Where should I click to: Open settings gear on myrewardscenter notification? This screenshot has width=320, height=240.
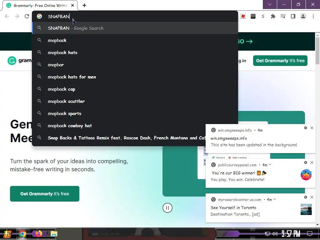(x=306, y=197)
